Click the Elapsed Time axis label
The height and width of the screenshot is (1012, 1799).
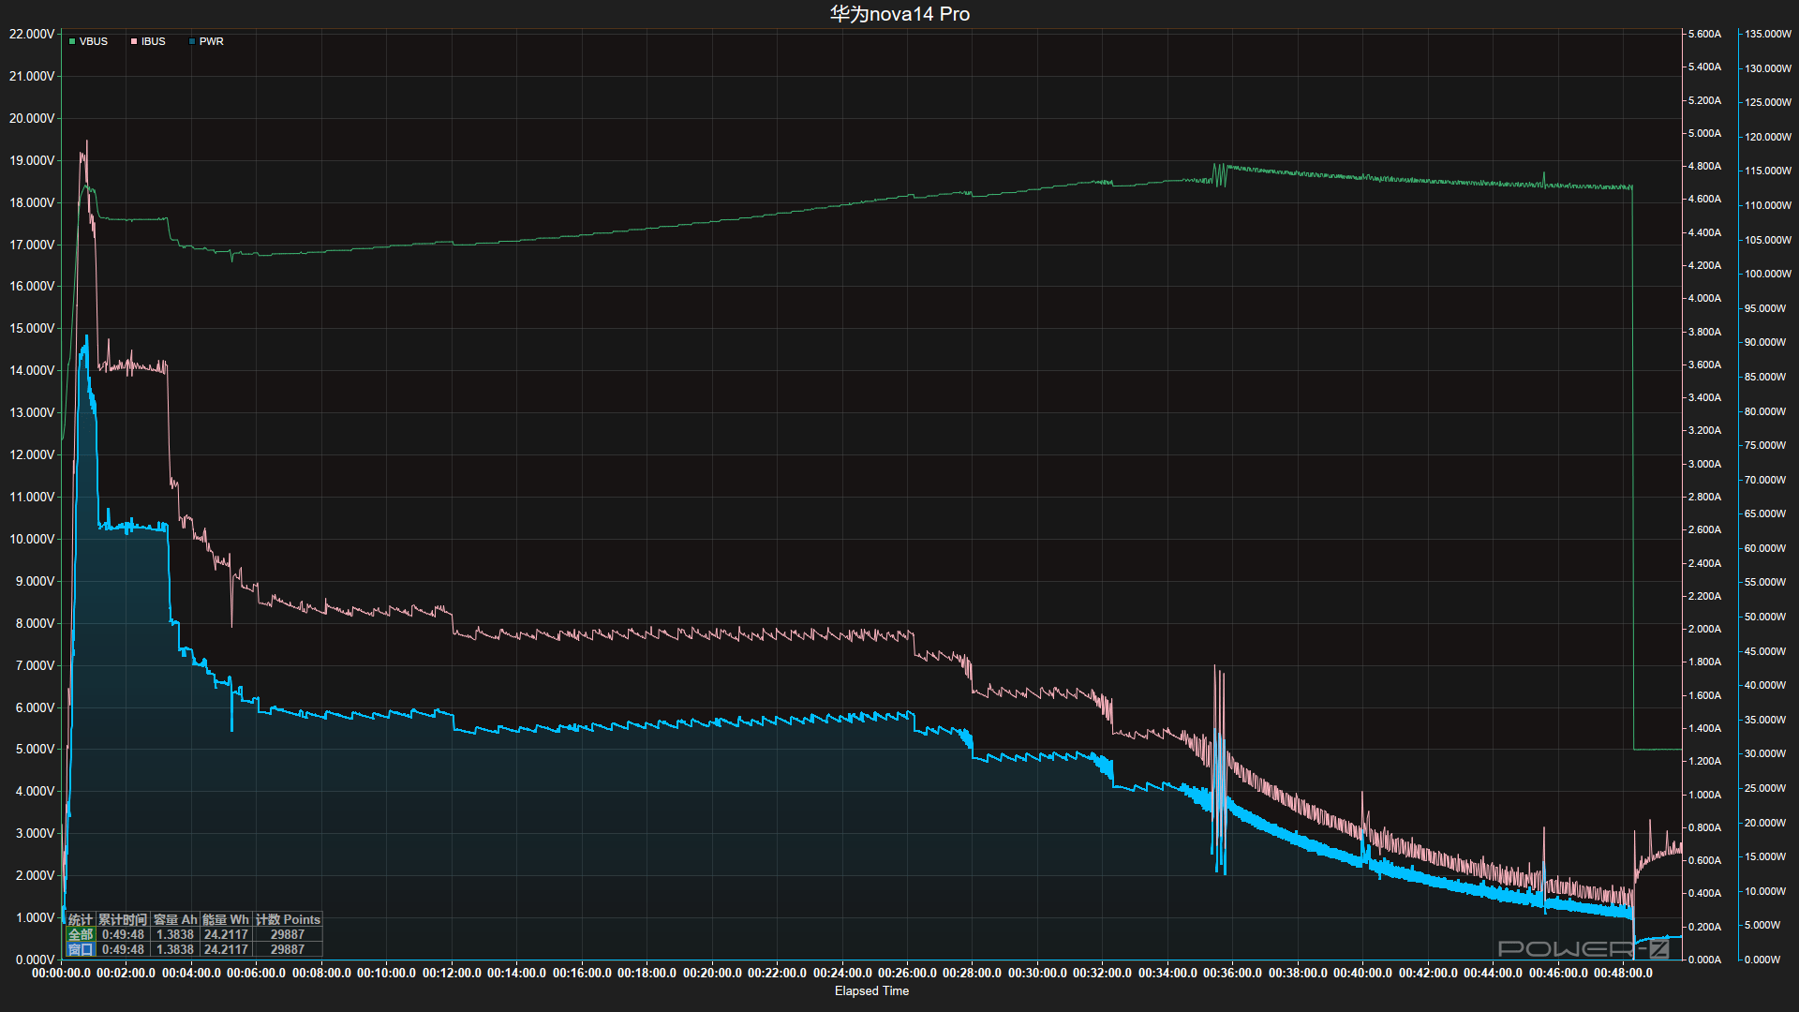coord(871,990)
